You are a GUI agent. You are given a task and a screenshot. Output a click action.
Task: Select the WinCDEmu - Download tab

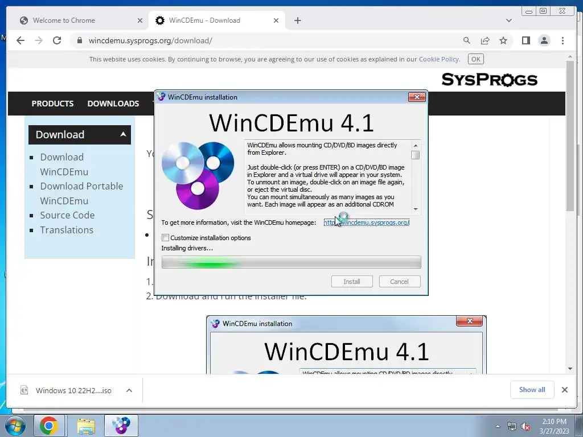point(216,20)
